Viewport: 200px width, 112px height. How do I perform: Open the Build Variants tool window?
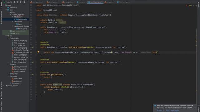(1, 106)
